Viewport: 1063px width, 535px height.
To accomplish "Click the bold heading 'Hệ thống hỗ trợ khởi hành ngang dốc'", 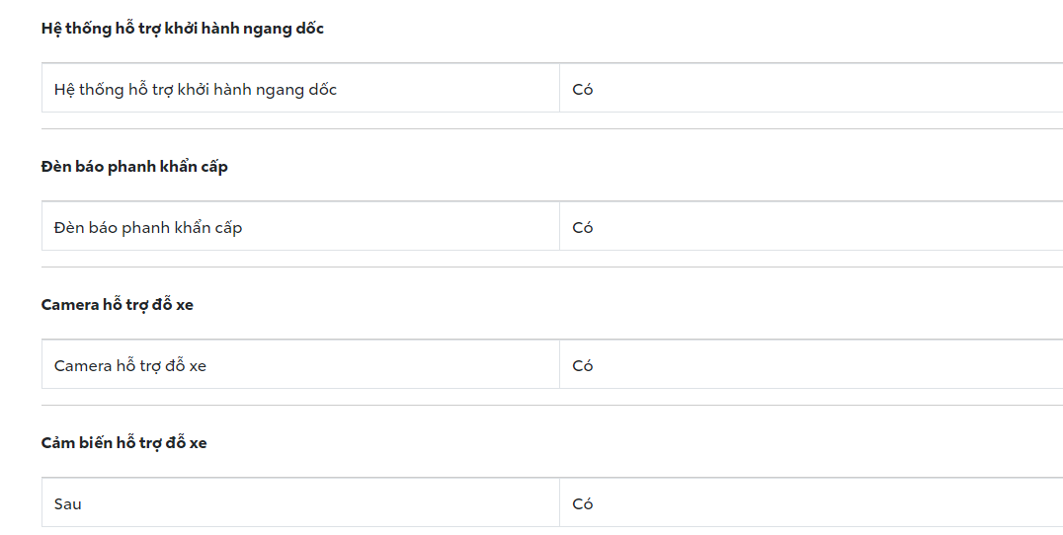I will point(183,29).
